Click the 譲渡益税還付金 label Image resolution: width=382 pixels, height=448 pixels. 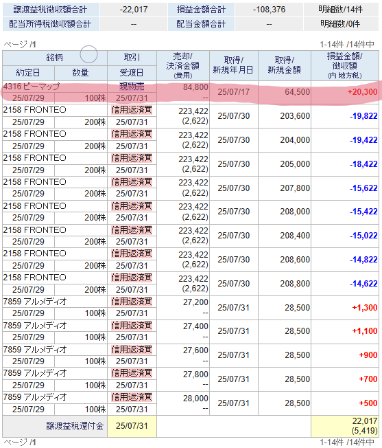75,426
